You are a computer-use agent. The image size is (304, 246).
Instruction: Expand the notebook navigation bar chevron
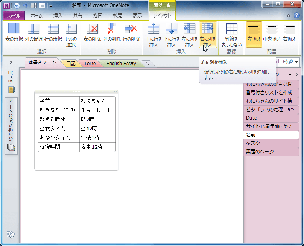pos(11,62)
